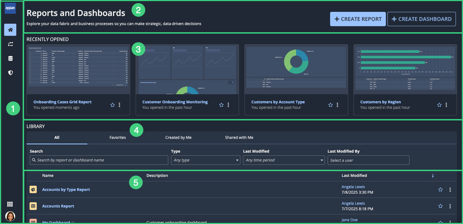Switch to the Shared with Me tab

click(239, 137)
